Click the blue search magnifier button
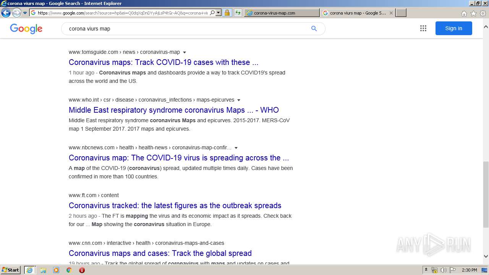 point(314,29)
